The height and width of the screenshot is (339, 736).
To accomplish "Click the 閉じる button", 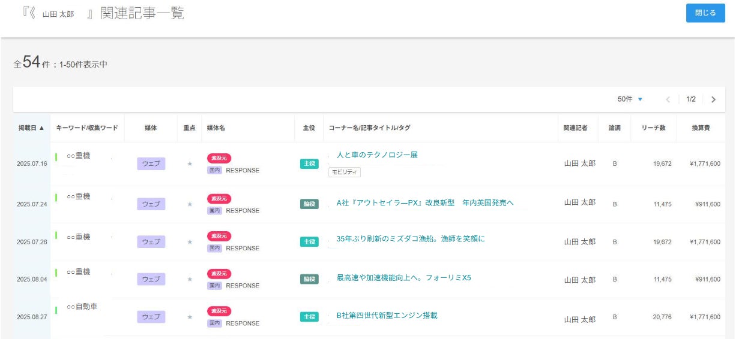I will coord(705,13).
